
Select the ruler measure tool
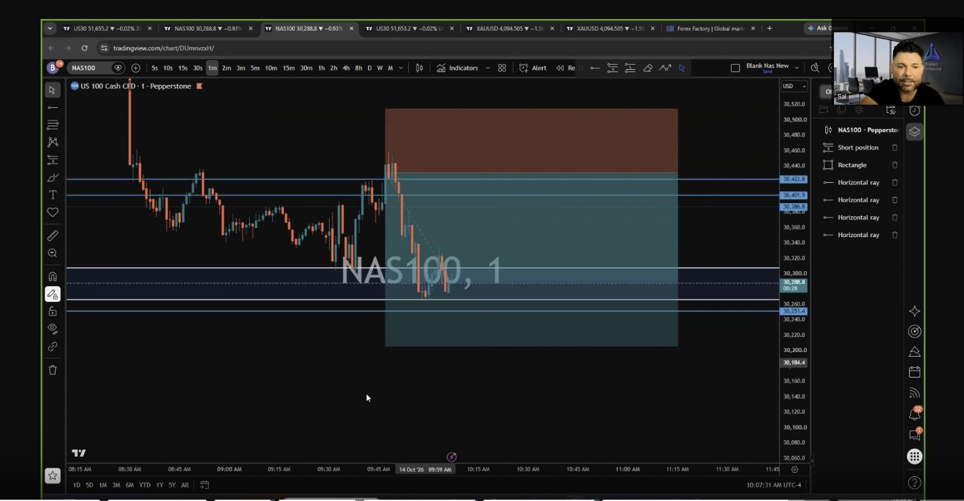pos(52,236)
